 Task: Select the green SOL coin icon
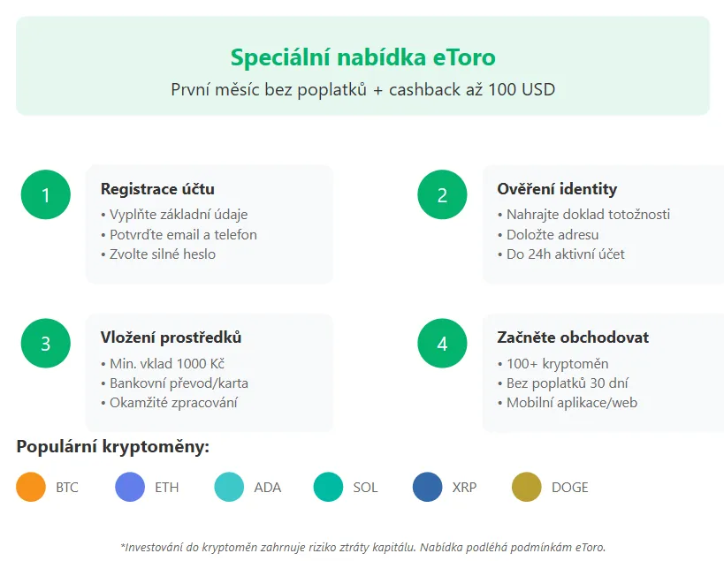[328, 487]
